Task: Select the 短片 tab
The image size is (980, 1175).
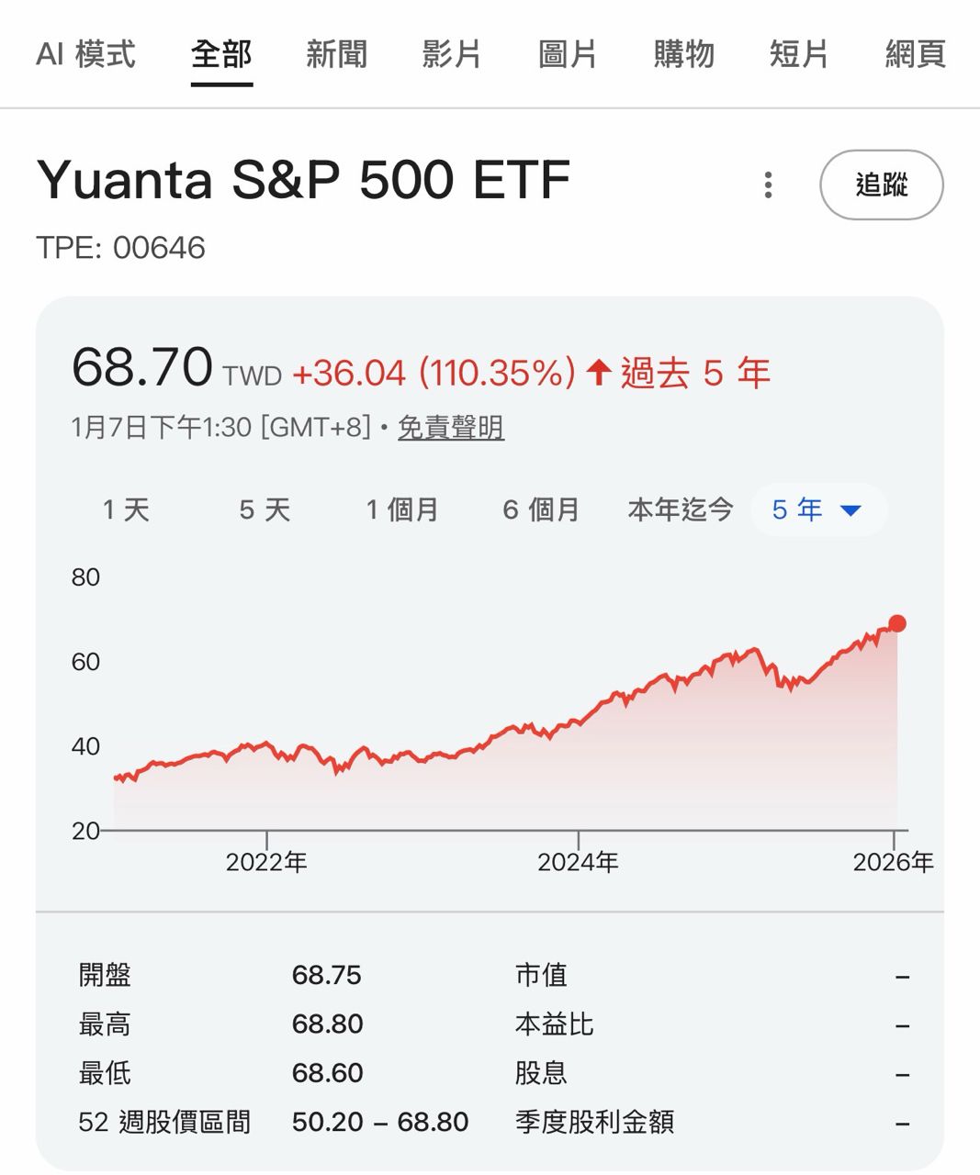Action: 799,54
